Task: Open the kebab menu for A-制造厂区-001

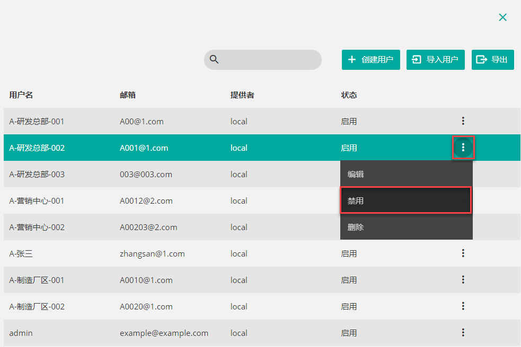Action: pyautogui.click(x=463, y=280)
